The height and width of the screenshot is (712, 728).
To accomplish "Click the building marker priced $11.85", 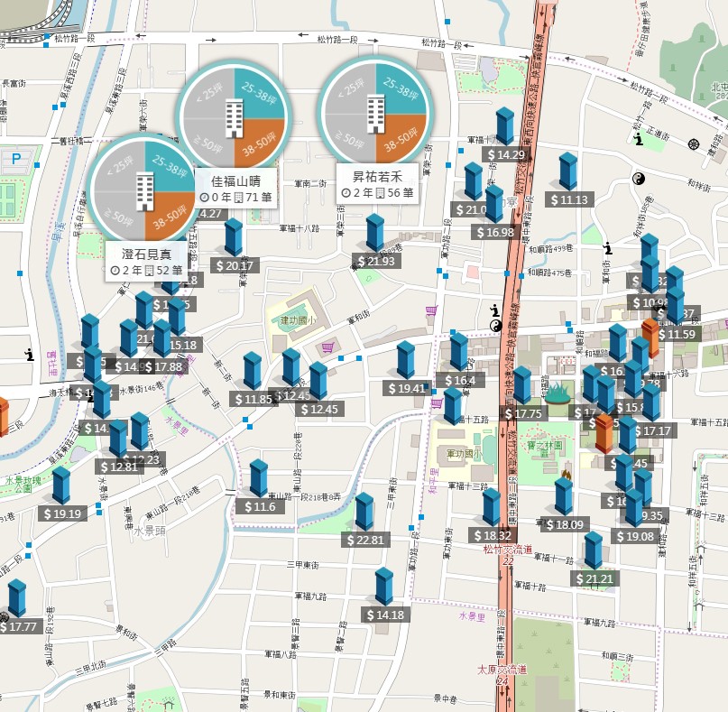I will click(253, 371).
